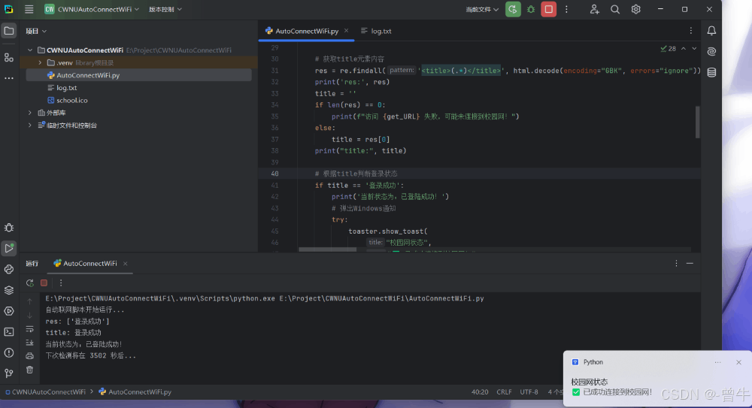Click the editor horizontal scrollbar
This screenshot has height=408, width=752.
(328, 249)
